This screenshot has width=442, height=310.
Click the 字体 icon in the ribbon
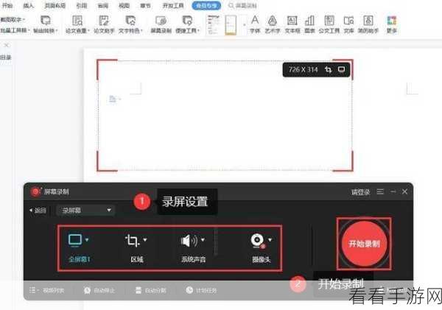point(255,21)
